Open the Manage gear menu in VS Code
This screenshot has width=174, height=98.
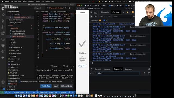tap(3, 88)
